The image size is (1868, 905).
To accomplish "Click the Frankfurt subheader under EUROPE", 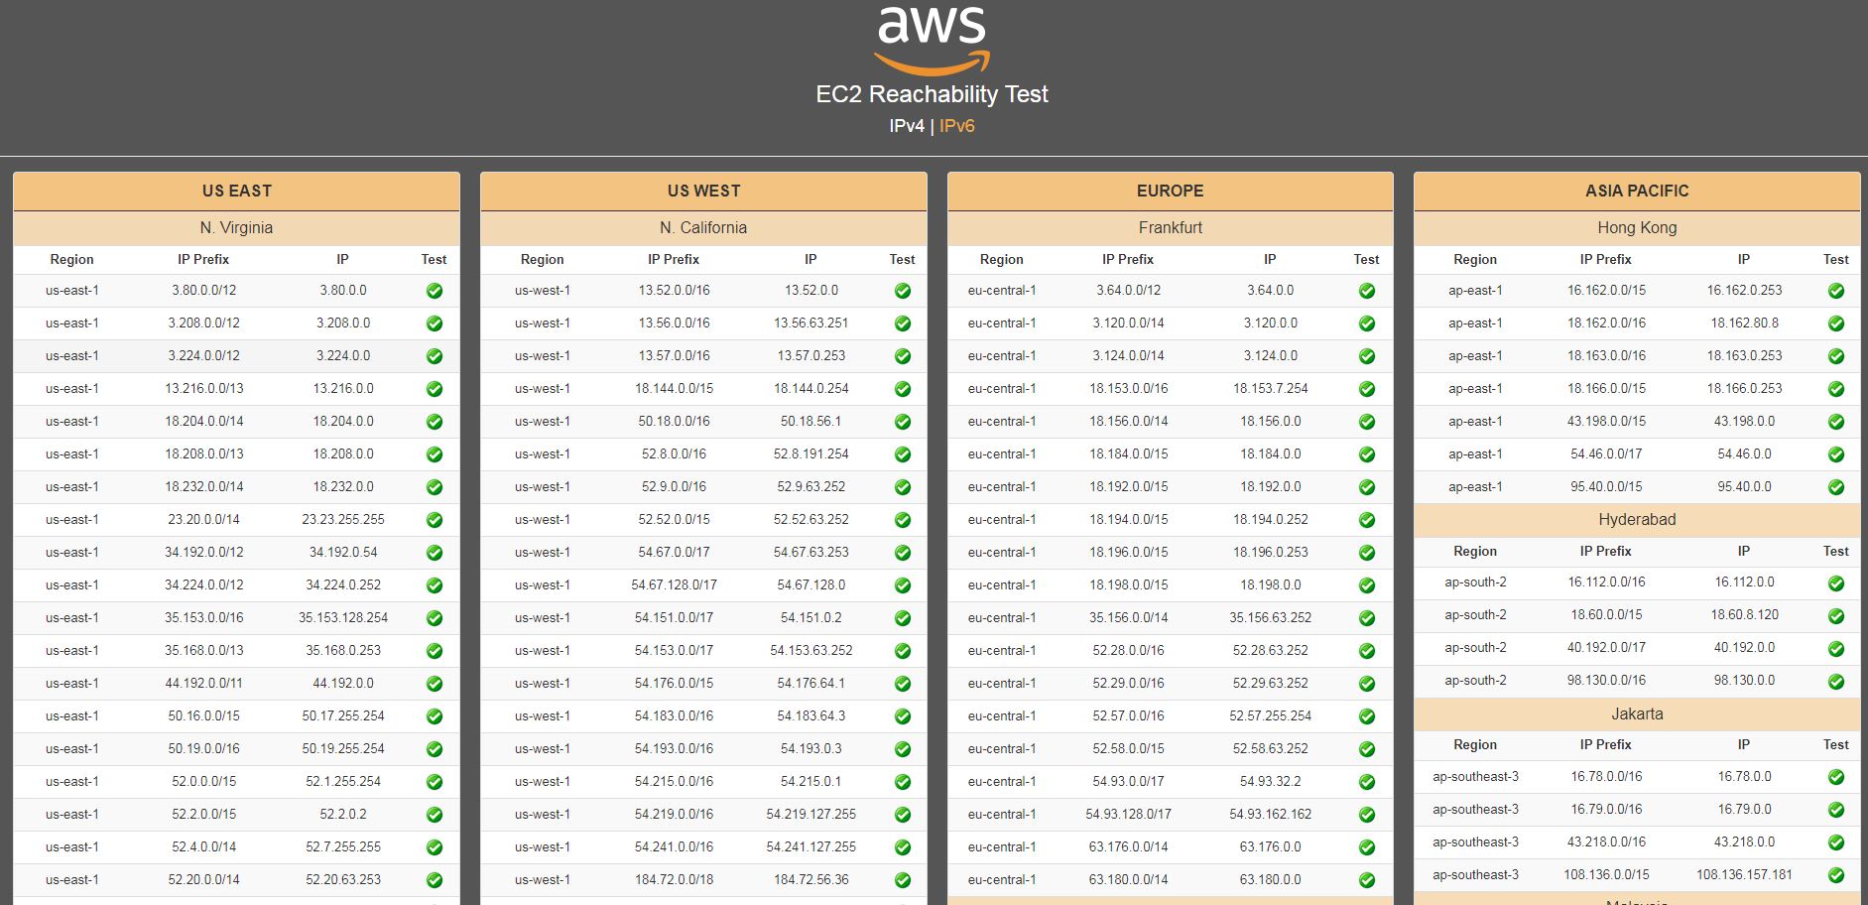I will pos(1171,228).
